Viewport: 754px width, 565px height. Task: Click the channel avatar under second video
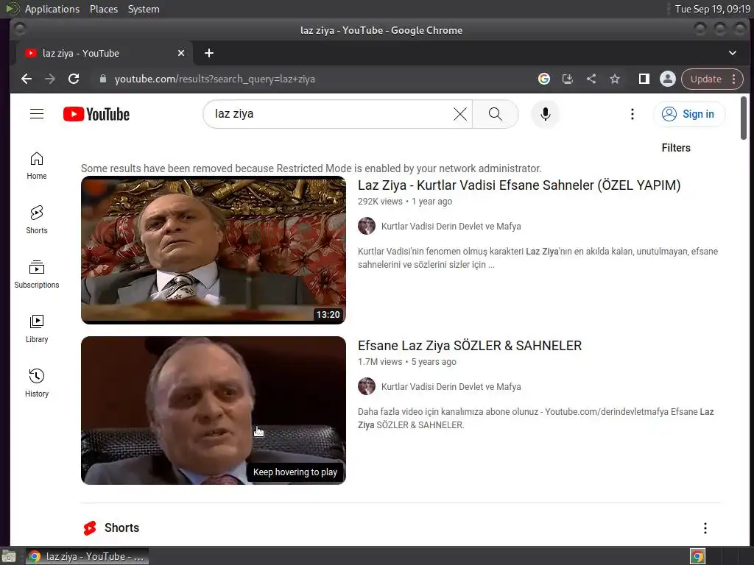367,386
